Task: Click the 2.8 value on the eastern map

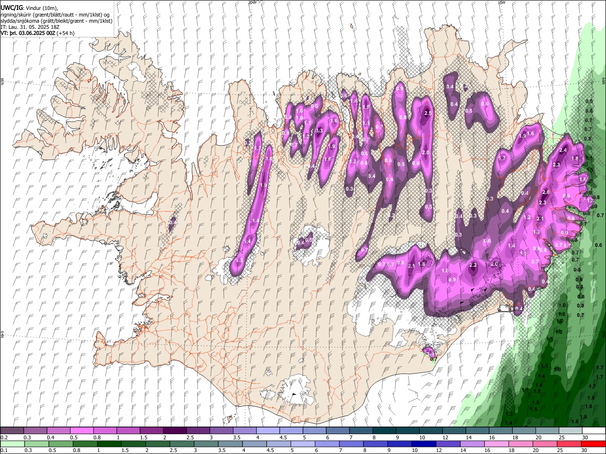Action: (545, 192)
